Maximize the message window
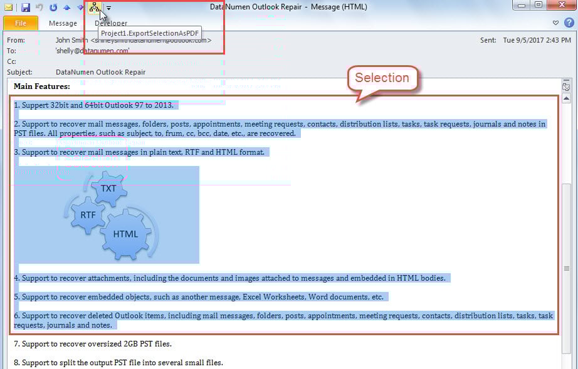Screen dimensions: 578x369 (539, 5)
